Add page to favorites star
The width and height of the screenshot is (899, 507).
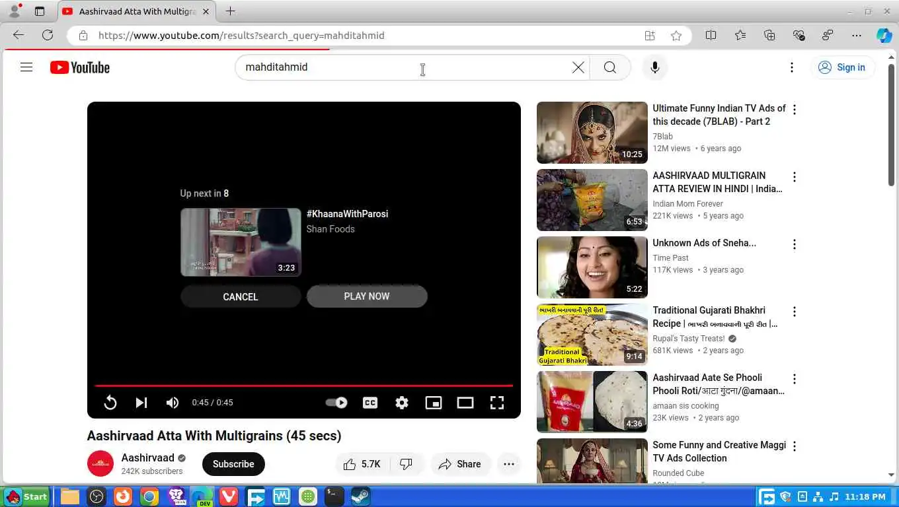tap(676, 36)
